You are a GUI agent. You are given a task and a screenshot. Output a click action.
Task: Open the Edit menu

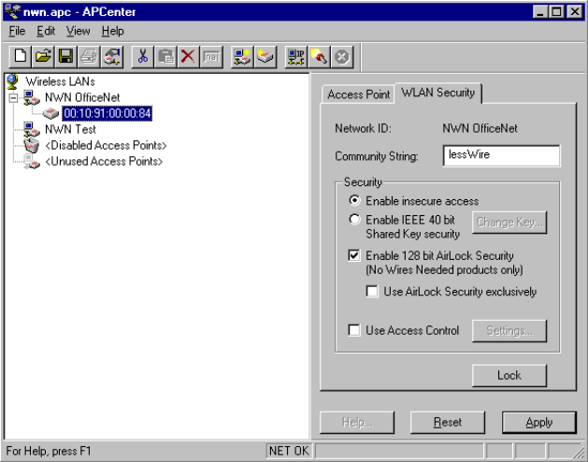(46, 31)
